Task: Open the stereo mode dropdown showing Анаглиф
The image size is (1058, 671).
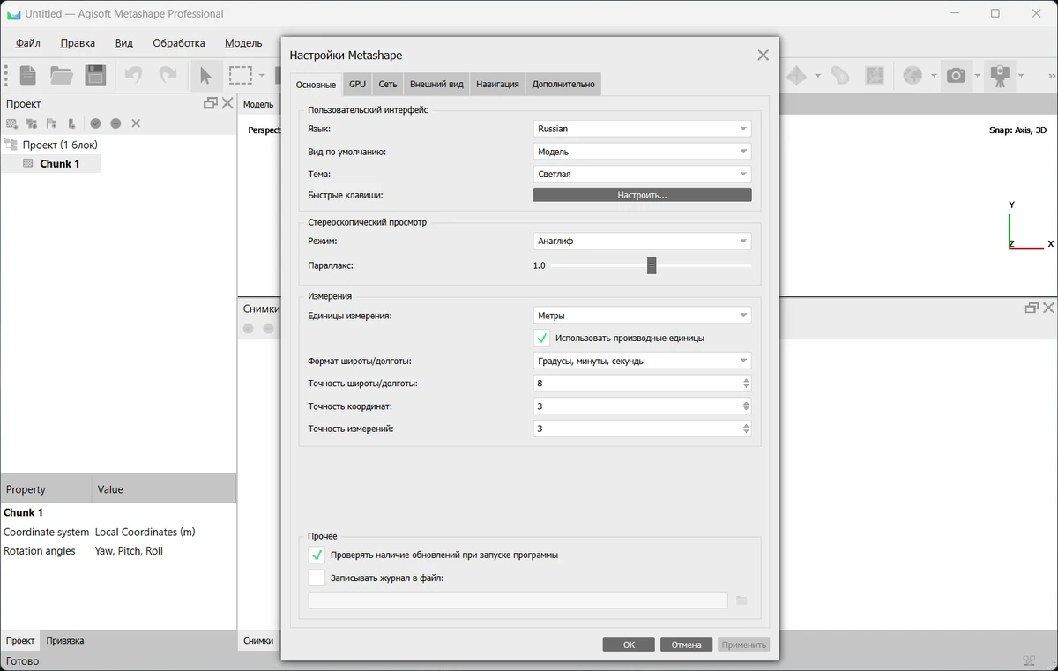Action: pyautogui.click(x=642, y=241)
